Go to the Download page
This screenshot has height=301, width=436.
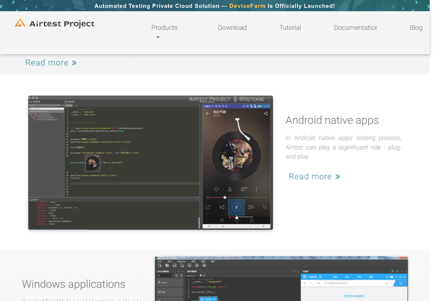(232, 27)
